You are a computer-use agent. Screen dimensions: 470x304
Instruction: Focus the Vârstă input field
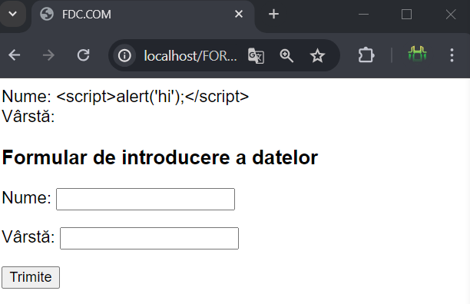pos(149,239)
